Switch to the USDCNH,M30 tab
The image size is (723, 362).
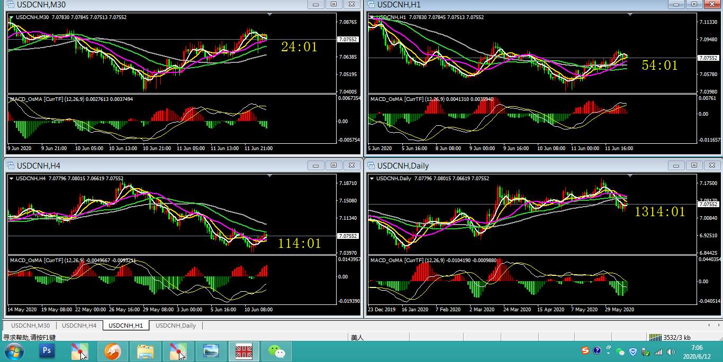[30, 326]
